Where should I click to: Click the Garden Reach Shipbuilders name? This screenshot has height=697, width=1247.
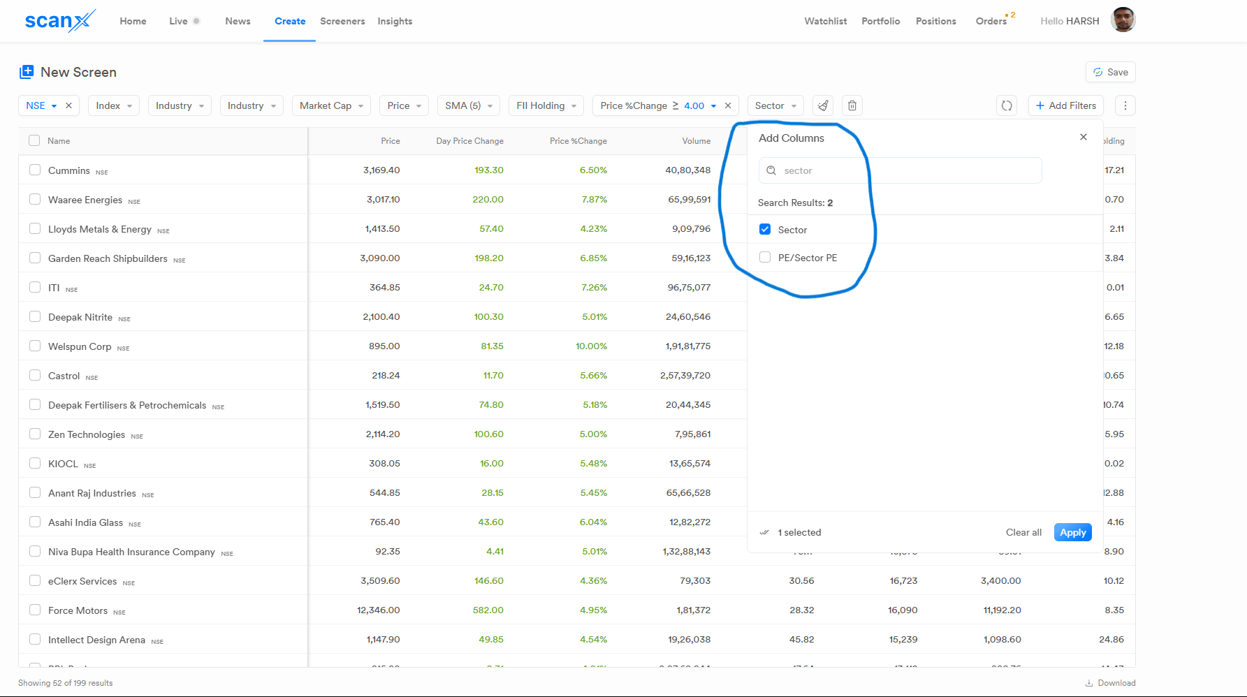coord(108,258)
